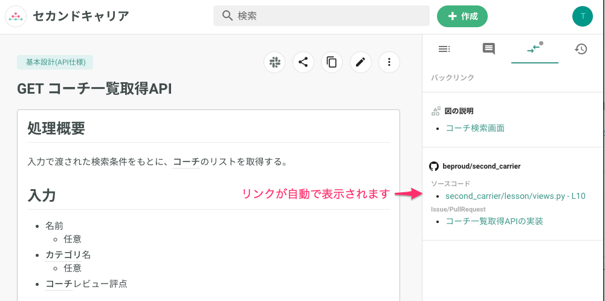The width and height of the screenshot is (605, 301).
Task: Click the copy document icon
Action: tap(332, 62)
